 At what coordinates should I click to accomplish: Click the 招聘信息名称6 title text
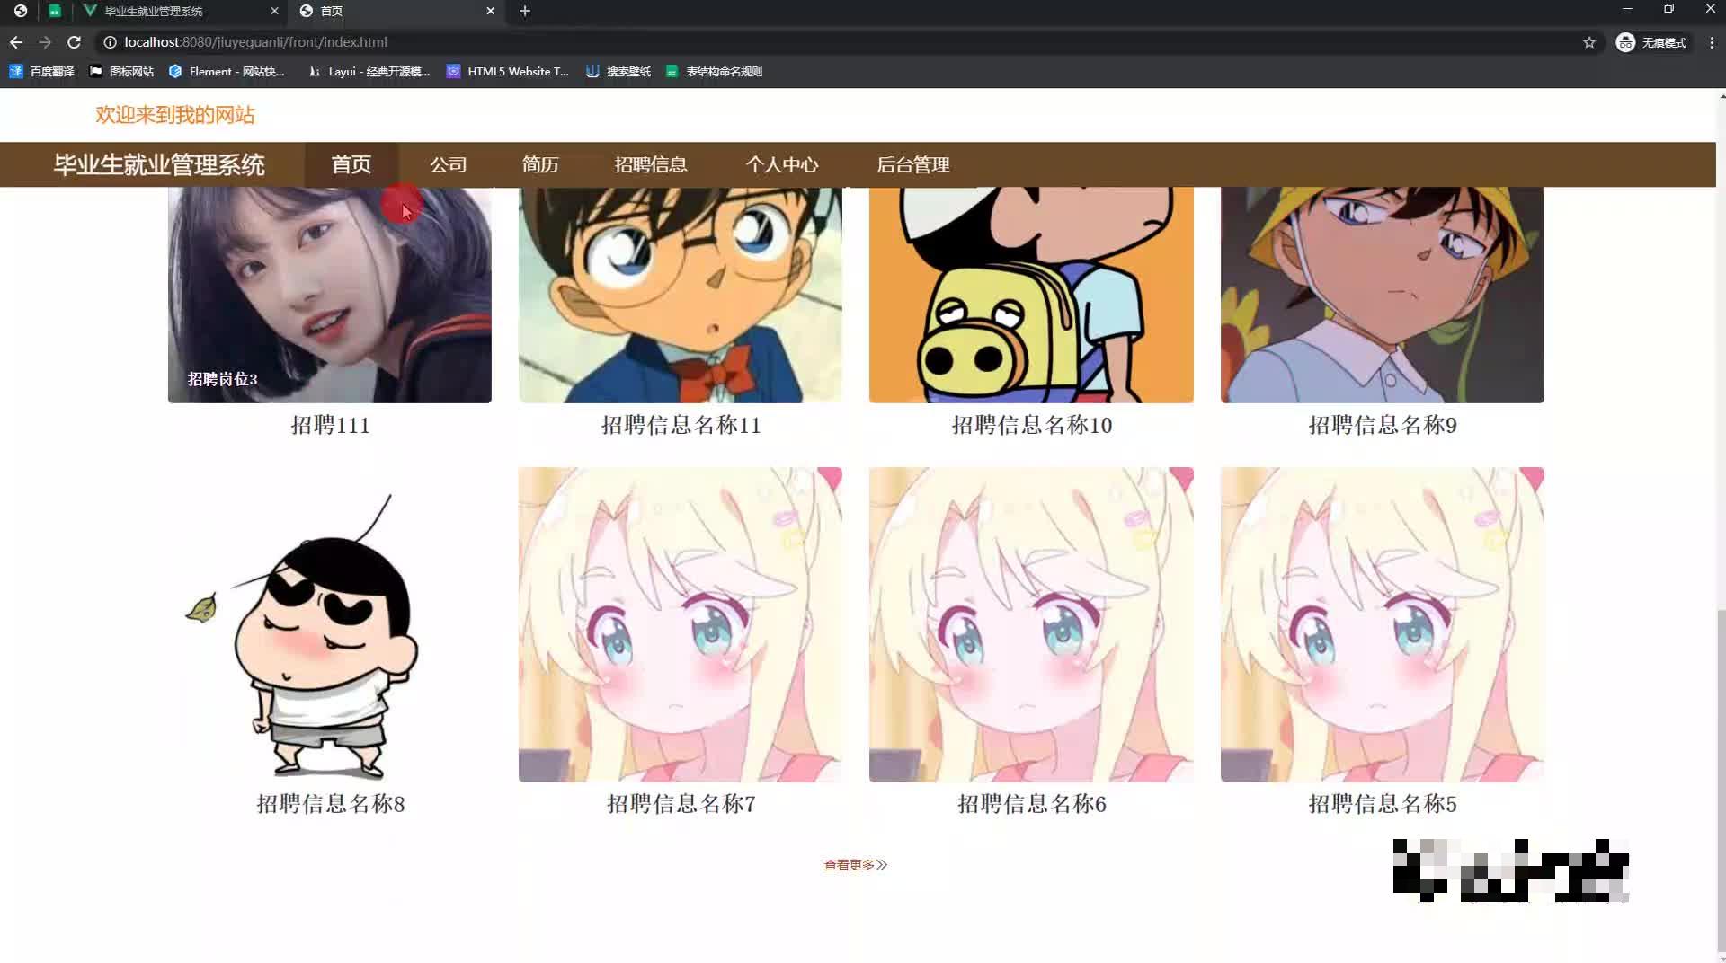(1031, 804)
